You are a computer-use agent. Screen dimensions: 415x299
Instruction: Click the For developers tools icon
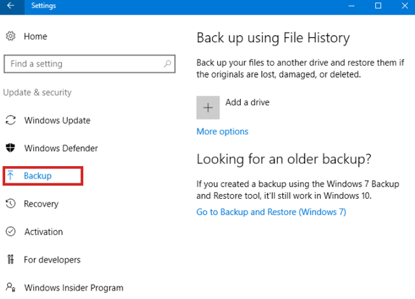point(10,259)
